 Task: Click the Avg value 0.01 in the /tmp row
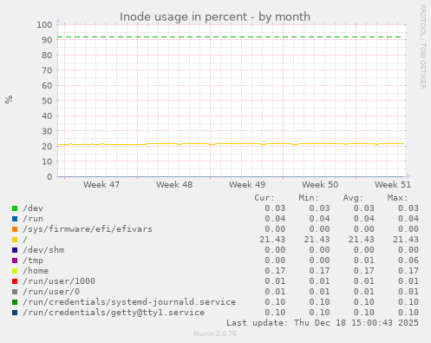pyautogui.click(x=363, y=261)
